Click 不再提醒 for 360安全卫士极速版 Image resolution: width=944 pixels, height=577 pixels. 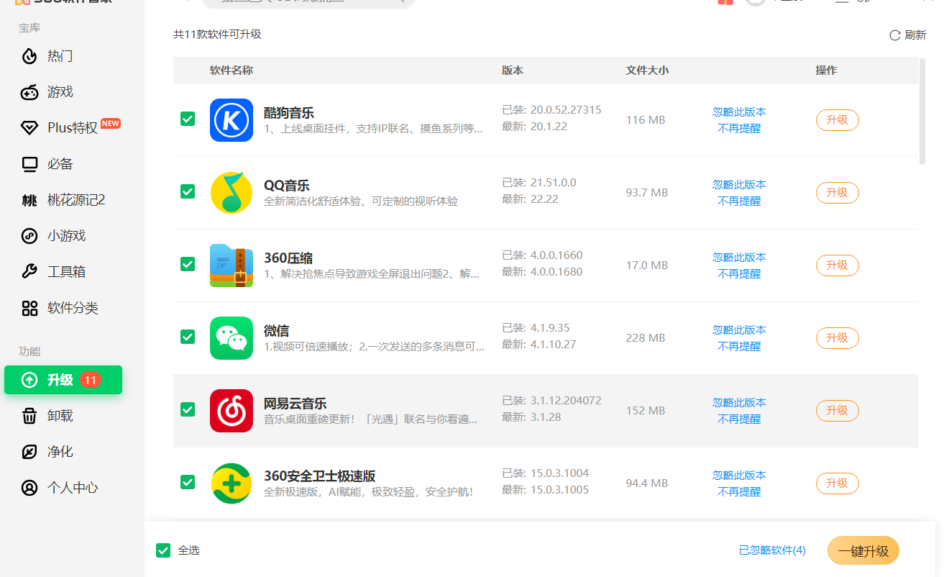click(x=739, y=492)
